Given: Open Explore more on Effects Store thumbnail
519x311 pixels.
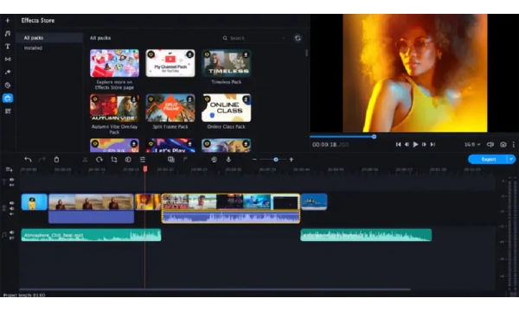Looking at the screenshot, I should pos(114,63).
